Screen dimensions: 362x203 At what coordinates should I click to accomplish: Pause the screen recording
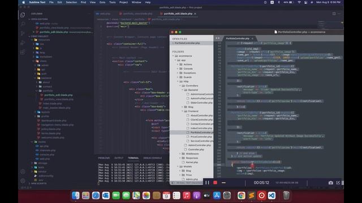[x=207, y=183]
